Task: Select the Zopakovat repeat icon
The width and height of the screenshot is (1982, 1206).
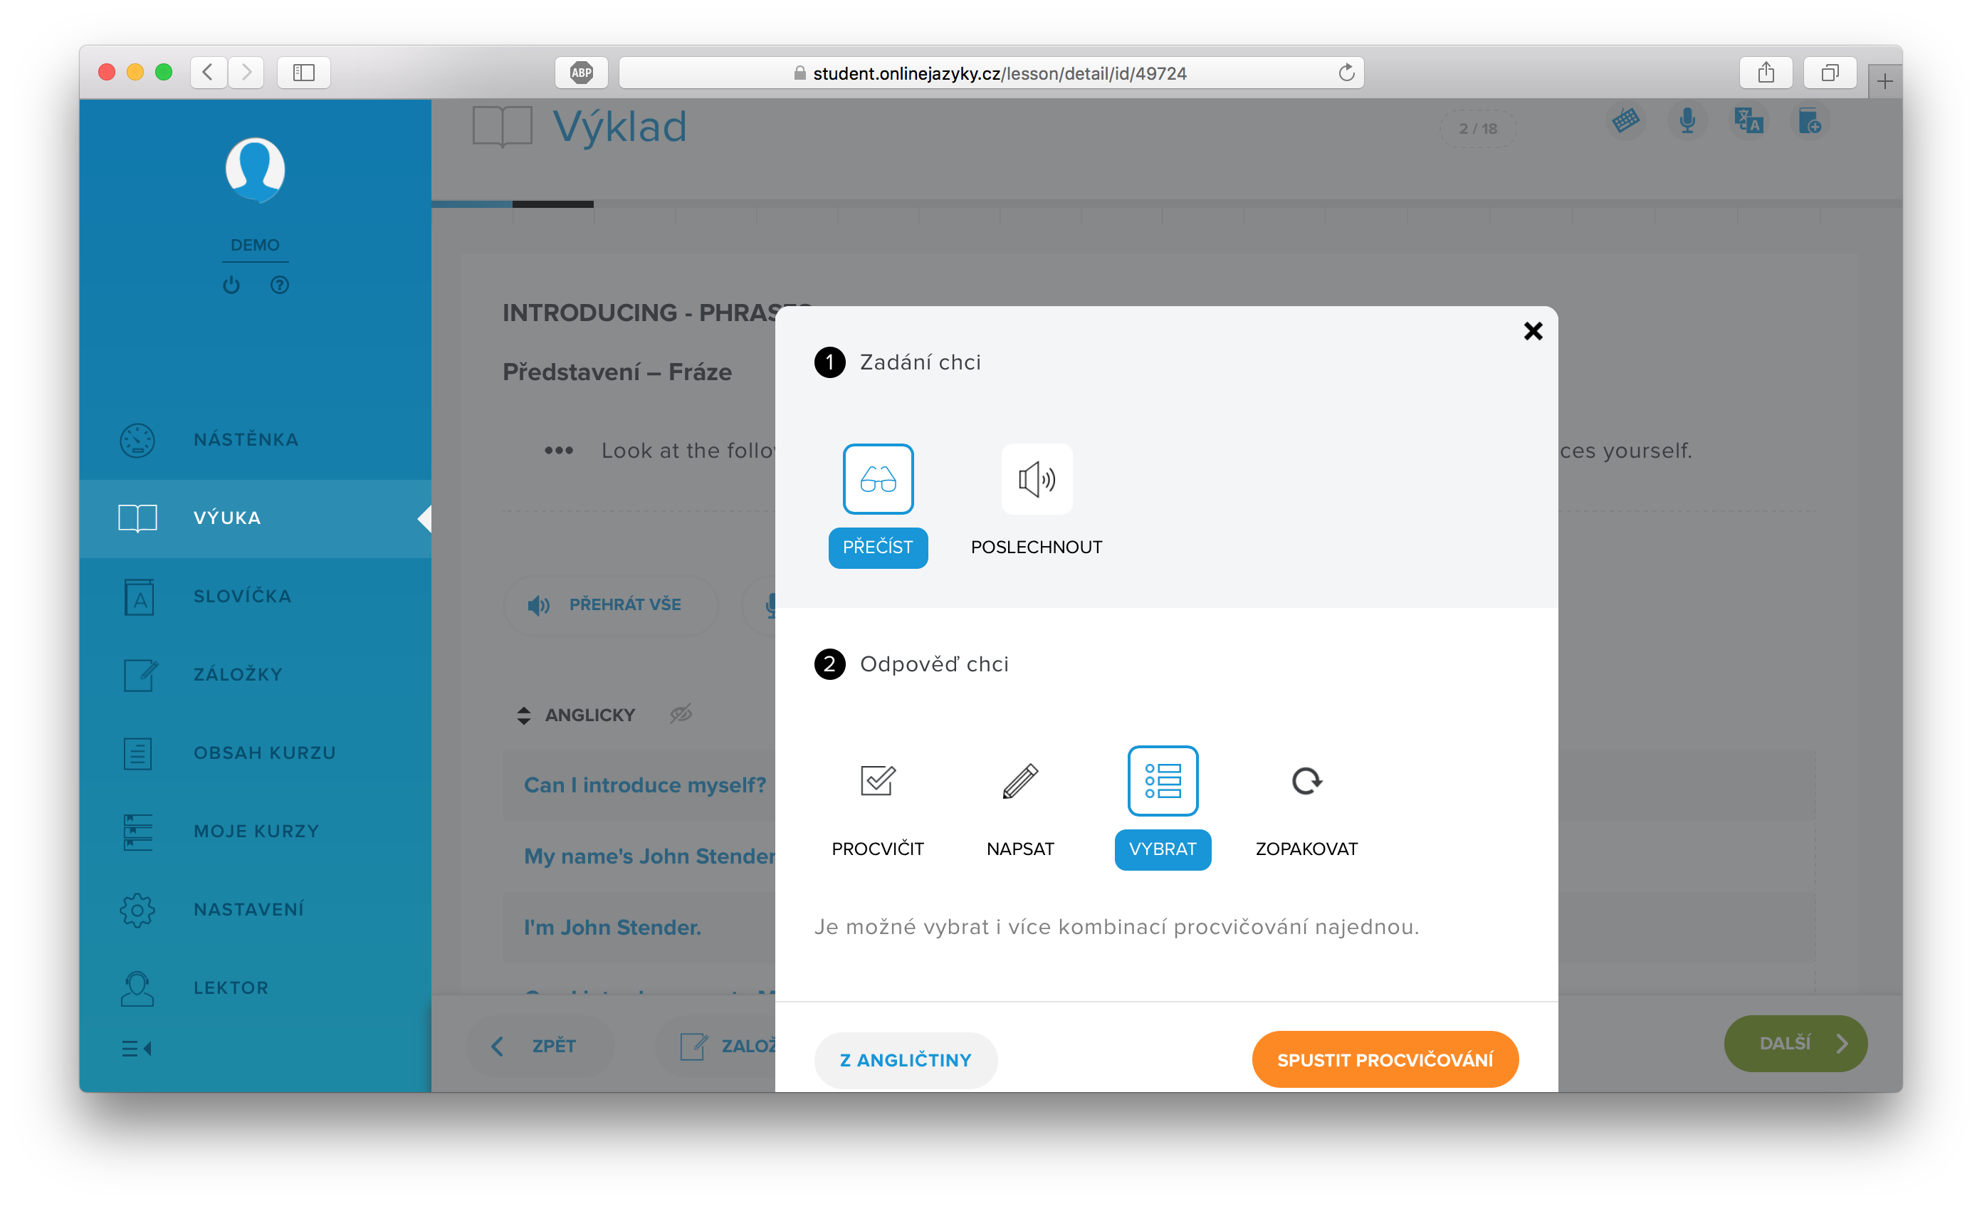Action: 1306,780
